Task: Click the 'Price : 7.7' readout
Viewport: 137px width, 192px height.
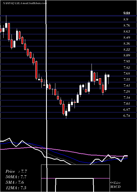Action: [x=16, y=171]
